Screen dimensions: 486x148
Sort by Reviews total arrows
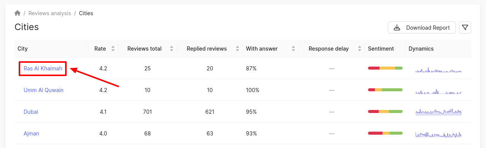(172, 49)
